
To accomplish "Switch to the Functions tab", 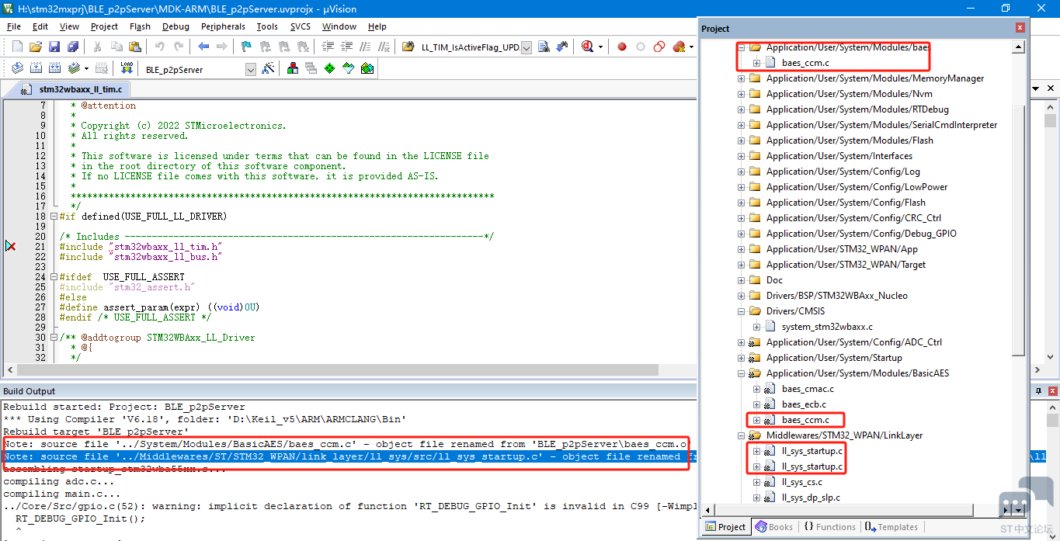I will (829, 527).
